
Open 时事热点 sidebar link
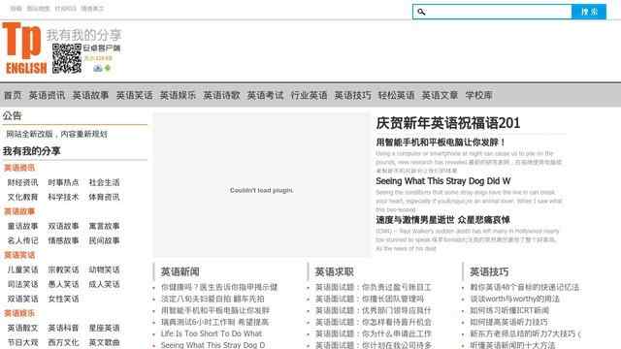pyautogui.click(x=63, y=182)
